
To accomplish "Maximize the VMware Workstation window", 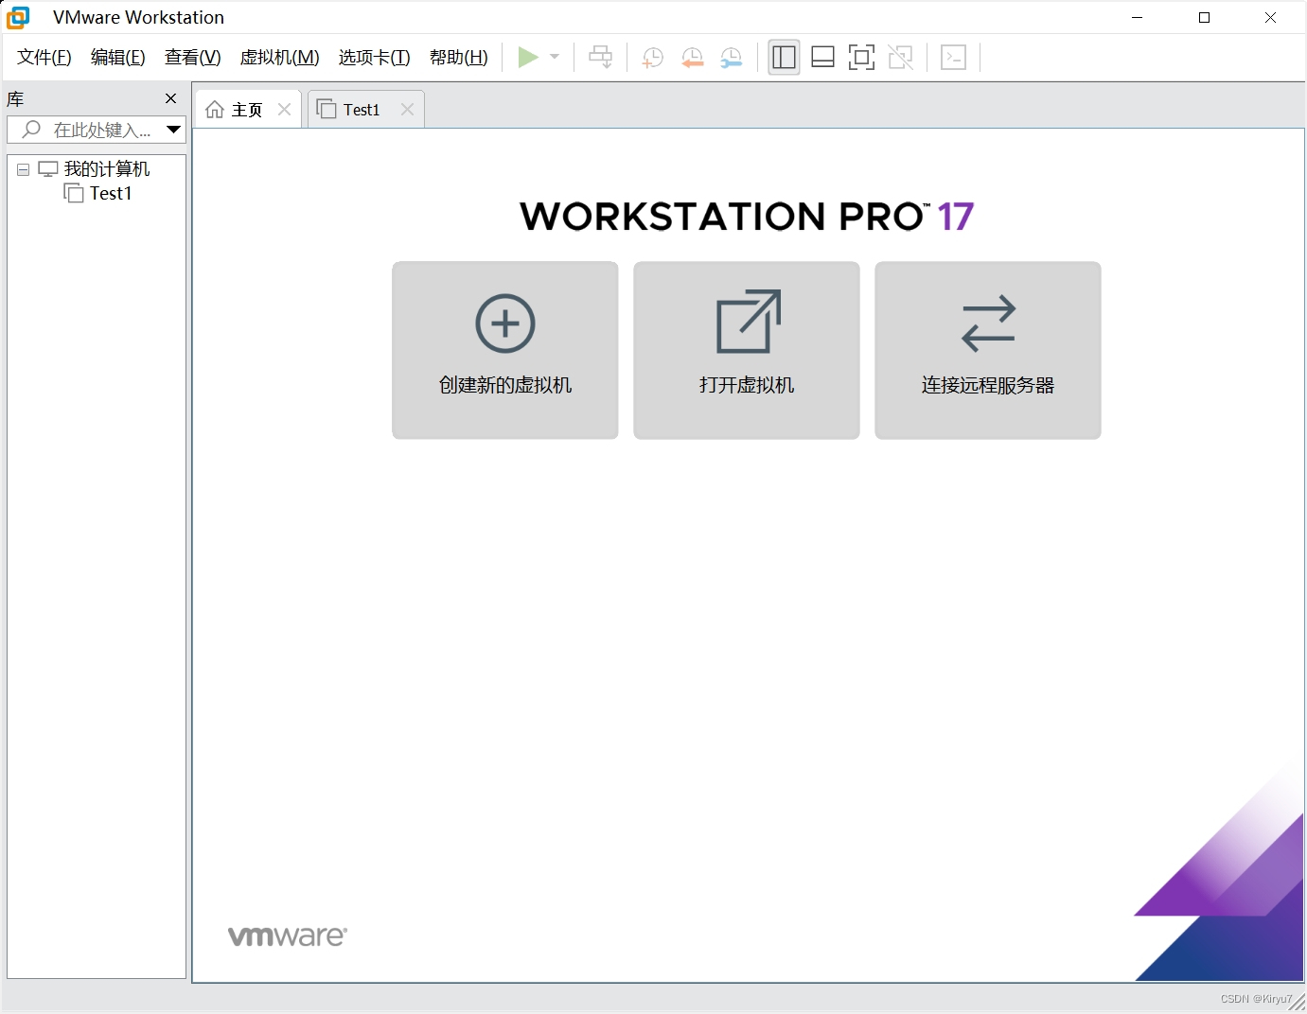I will [x=1204, y=17].
